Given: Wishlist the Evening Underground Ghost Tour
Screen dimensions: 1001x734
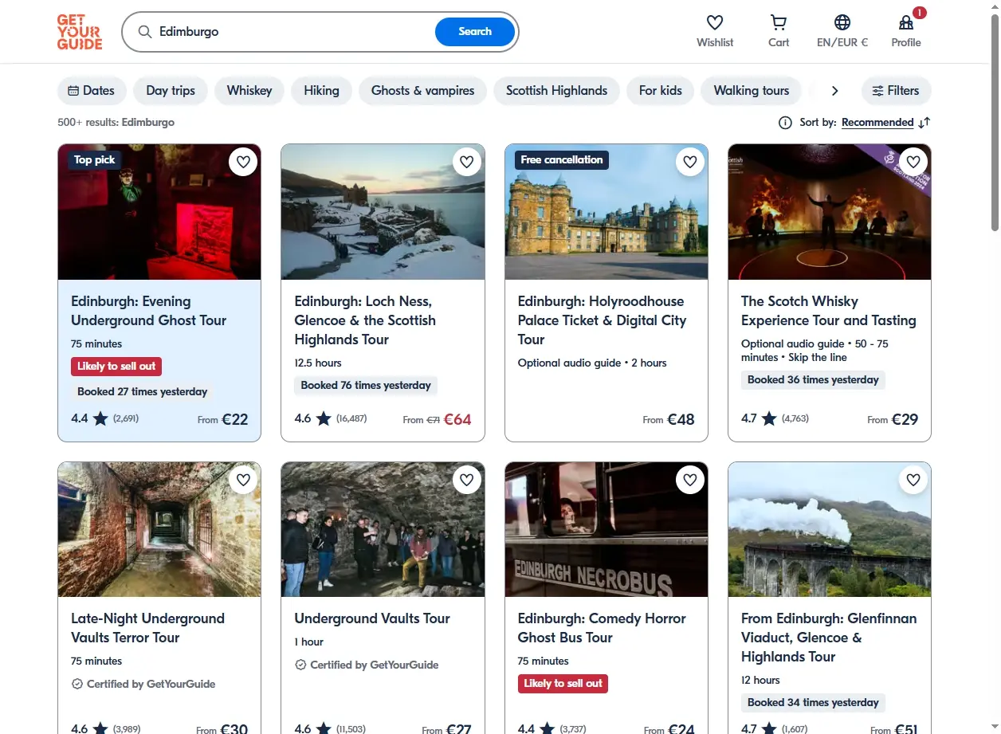Looking at the screenshot, I should coord(243,162).
